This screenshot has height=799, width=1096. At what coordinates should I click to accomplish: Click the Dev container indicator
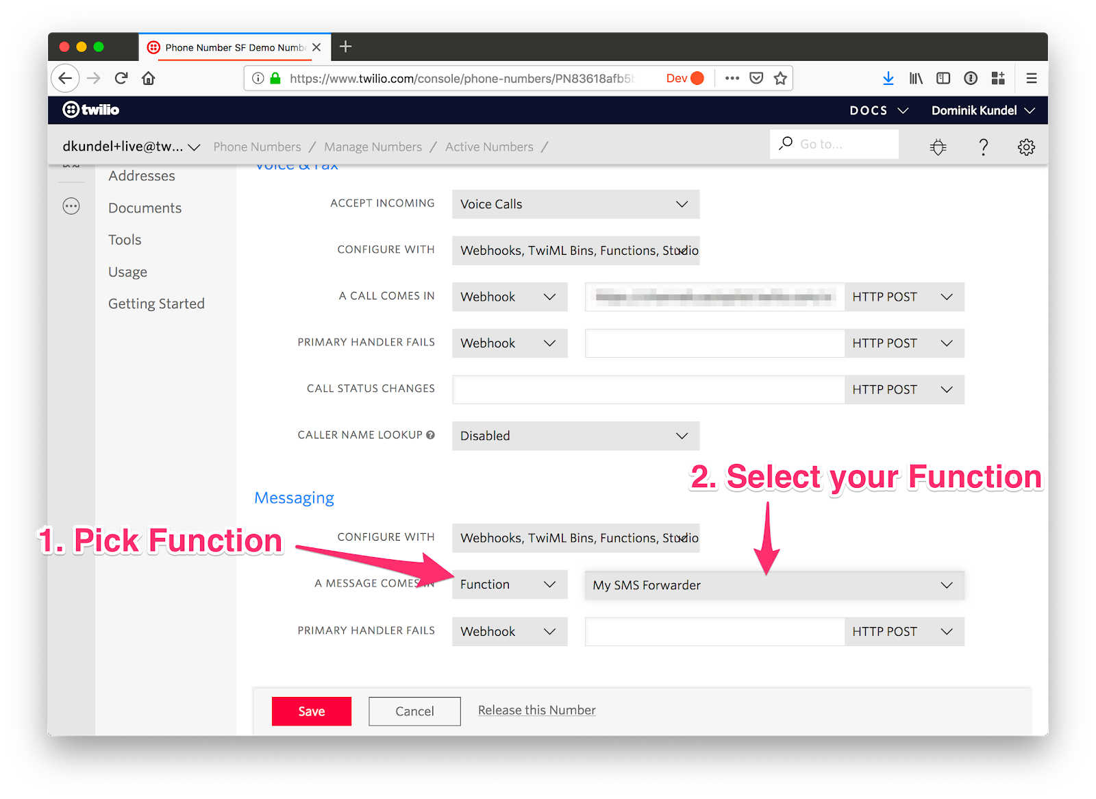pyautogui.click(x=685, y=78)
